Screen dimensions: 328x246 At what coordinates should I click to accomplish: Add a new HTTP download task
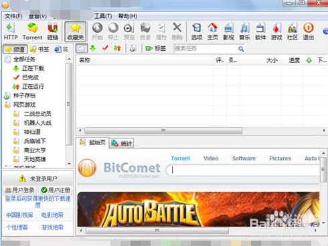pyautogui.click(x=11, y=31)
